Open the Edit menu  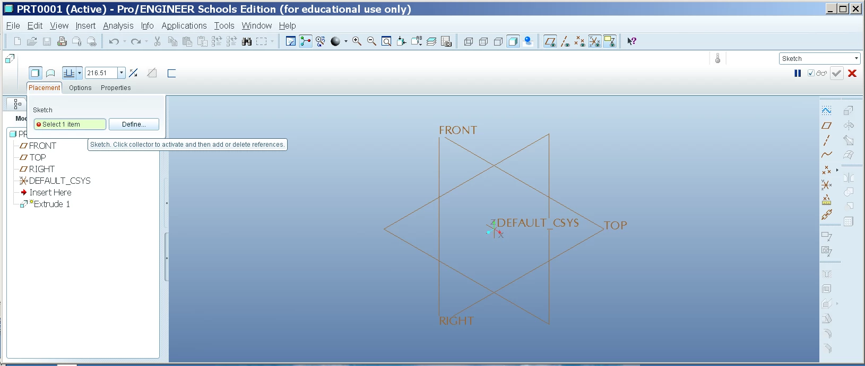tap(35, 25)
